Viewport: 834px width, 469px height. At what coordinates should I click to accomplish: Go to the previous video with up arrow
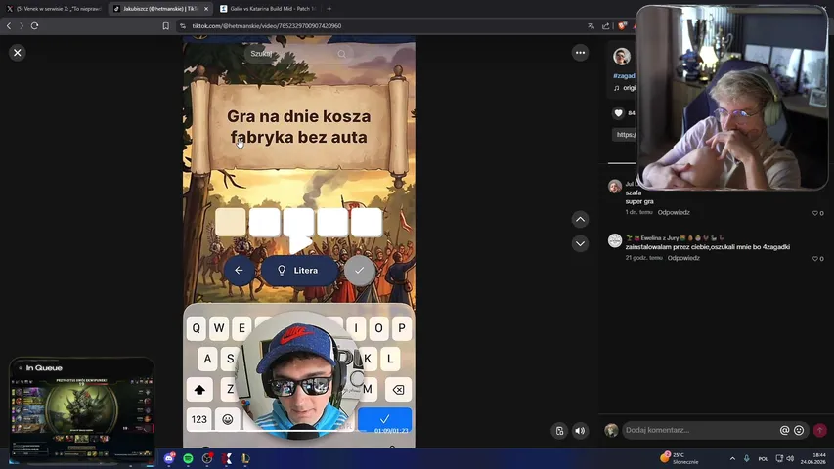click(x=581, y=219)
